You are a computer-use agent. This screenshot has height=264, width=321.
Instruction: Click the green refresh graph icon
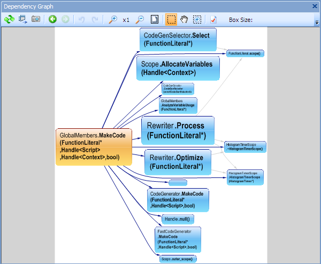pyautogui.click(x=10, y=19)
